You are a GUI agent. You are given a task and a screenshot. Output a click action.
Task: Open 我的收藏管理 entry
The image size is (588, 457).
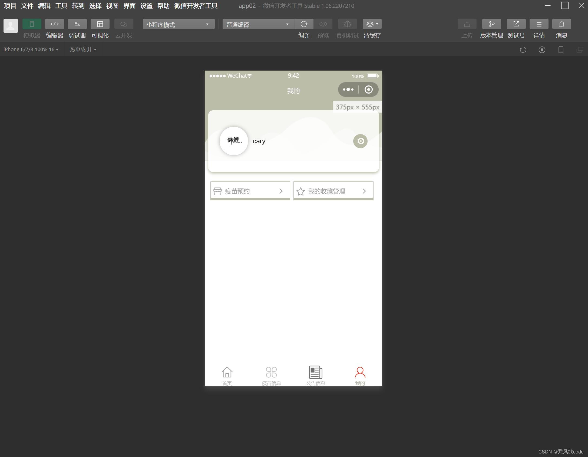(333, 191)
